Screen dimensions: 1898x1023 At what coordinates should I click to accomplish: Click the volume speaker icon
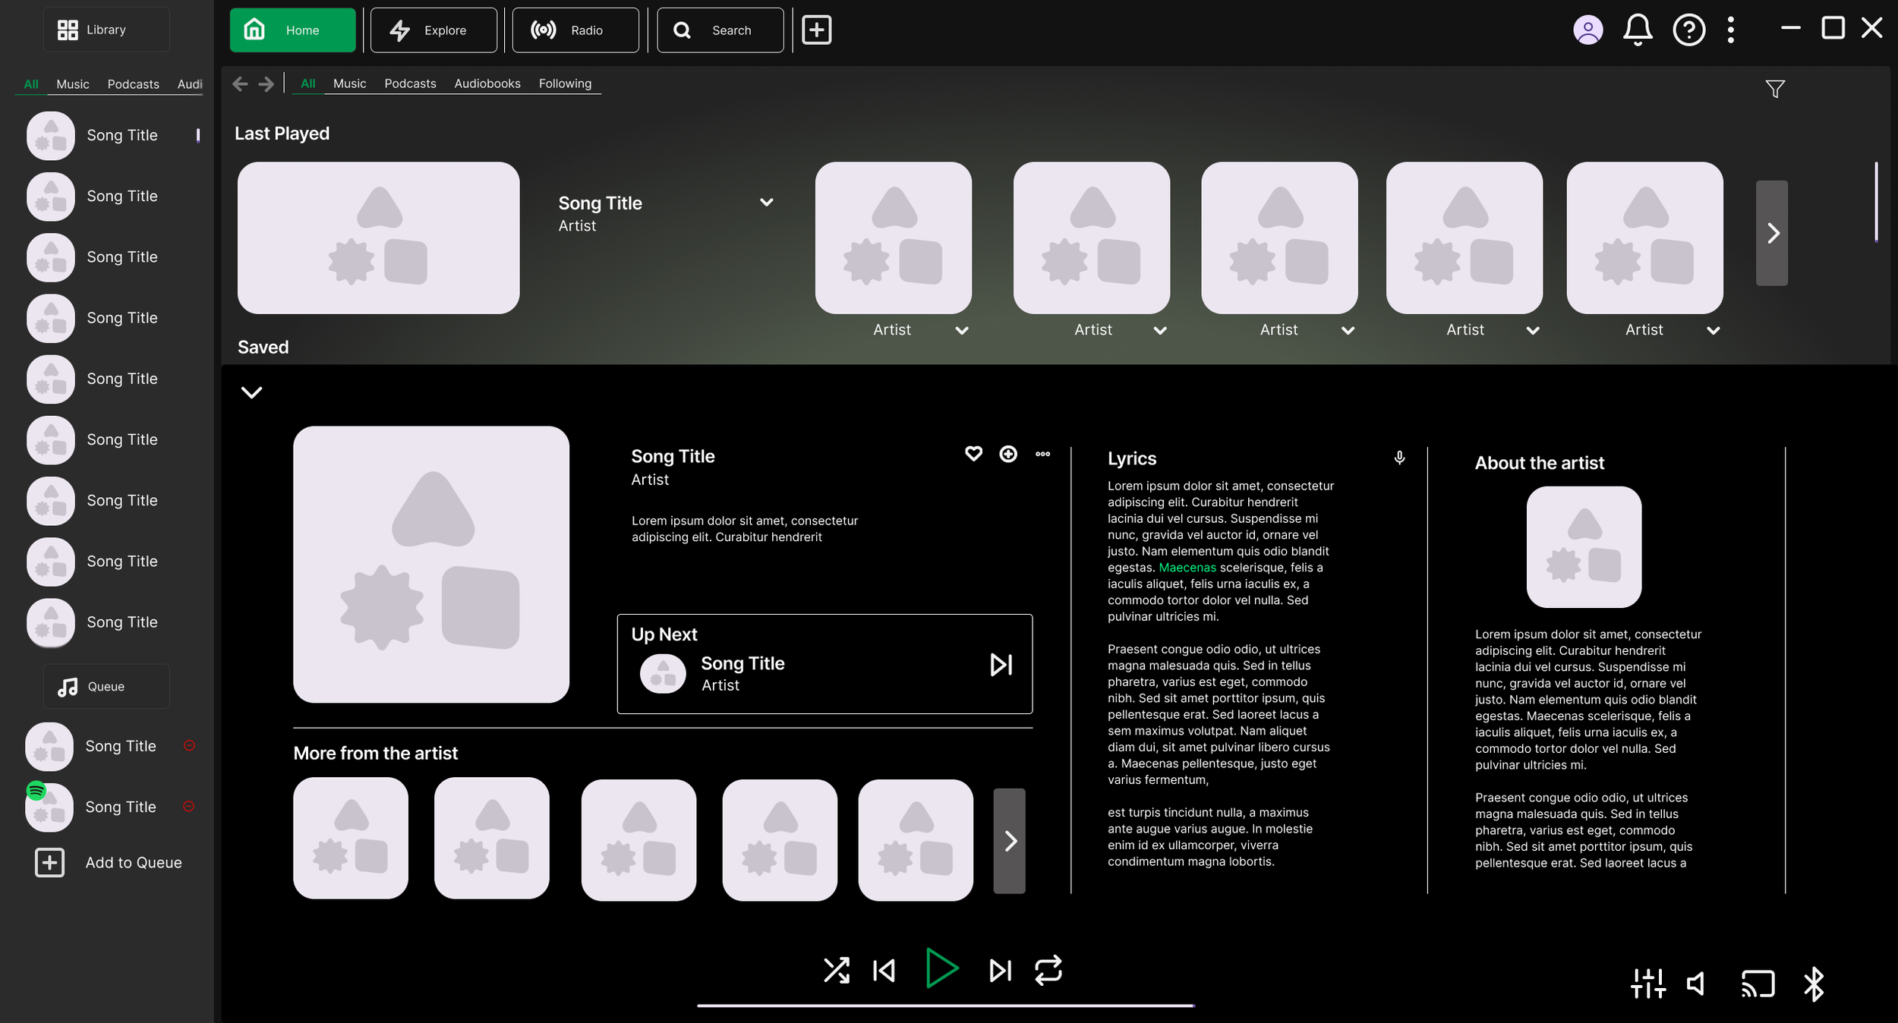click(1697, 984)
